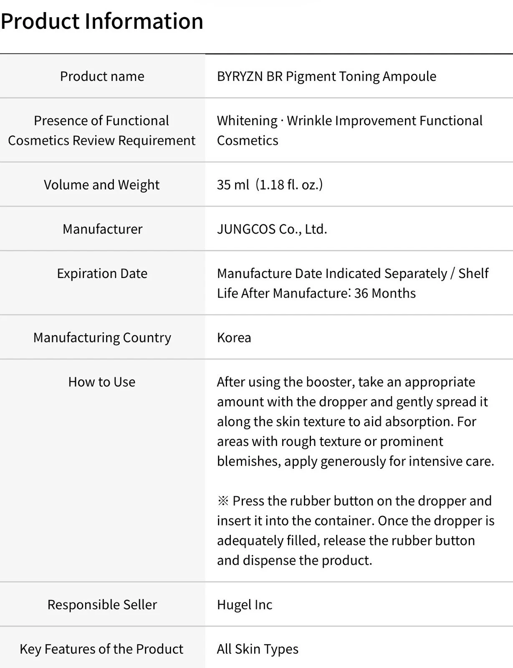513x668 pixels.
Task: Select the Expiration Date label
Action: (x=102, y=273)
